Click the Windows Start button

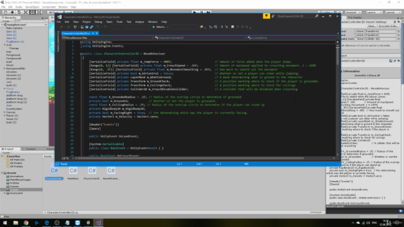pos(5,223)
